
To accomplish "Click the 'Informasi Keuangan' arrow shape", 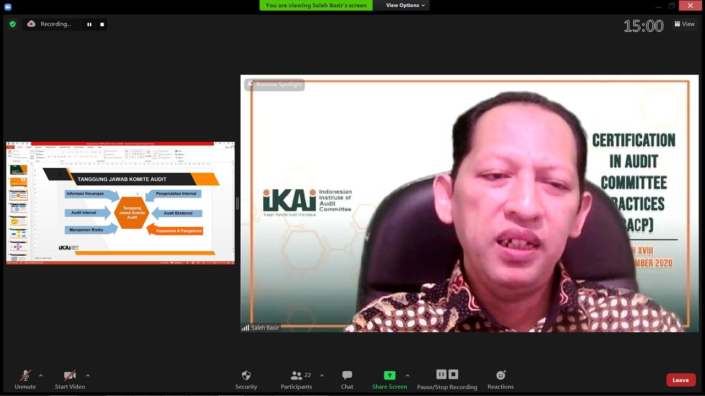I will click(92, 195).
